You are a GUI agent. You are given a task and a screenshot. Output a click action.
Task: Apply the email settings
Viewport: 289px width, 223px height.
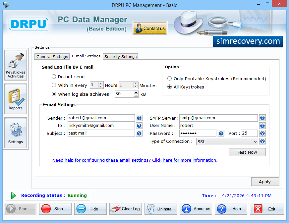(265, 182)
